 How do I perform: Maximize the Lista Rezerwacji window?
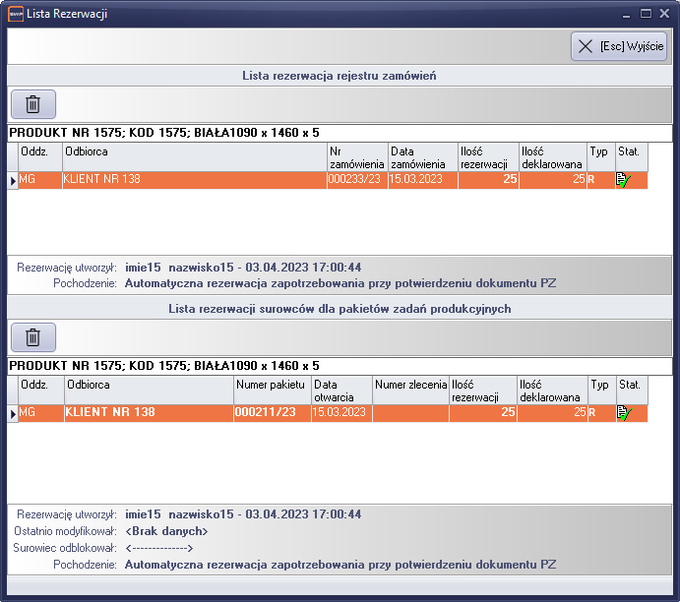point(647,14)
